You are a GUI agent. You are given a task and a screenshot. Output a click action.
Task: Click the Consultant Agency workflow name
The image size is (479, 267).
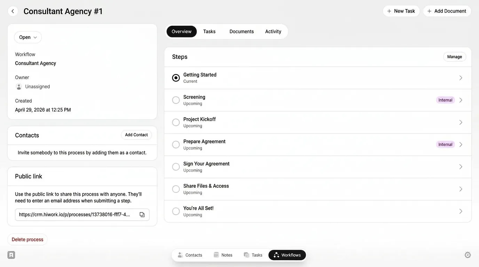tap(36, 63)
